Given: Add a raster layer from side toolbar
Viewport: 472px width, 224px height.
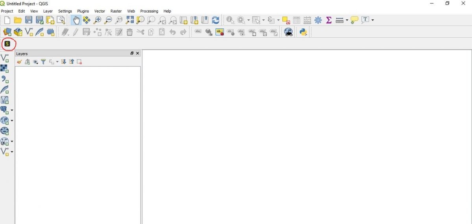Looking at the screenshot, I should coord(5,69).
